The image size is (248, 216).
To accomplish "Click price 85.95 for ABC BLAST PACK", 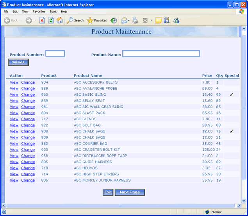I will coord(207,113).
